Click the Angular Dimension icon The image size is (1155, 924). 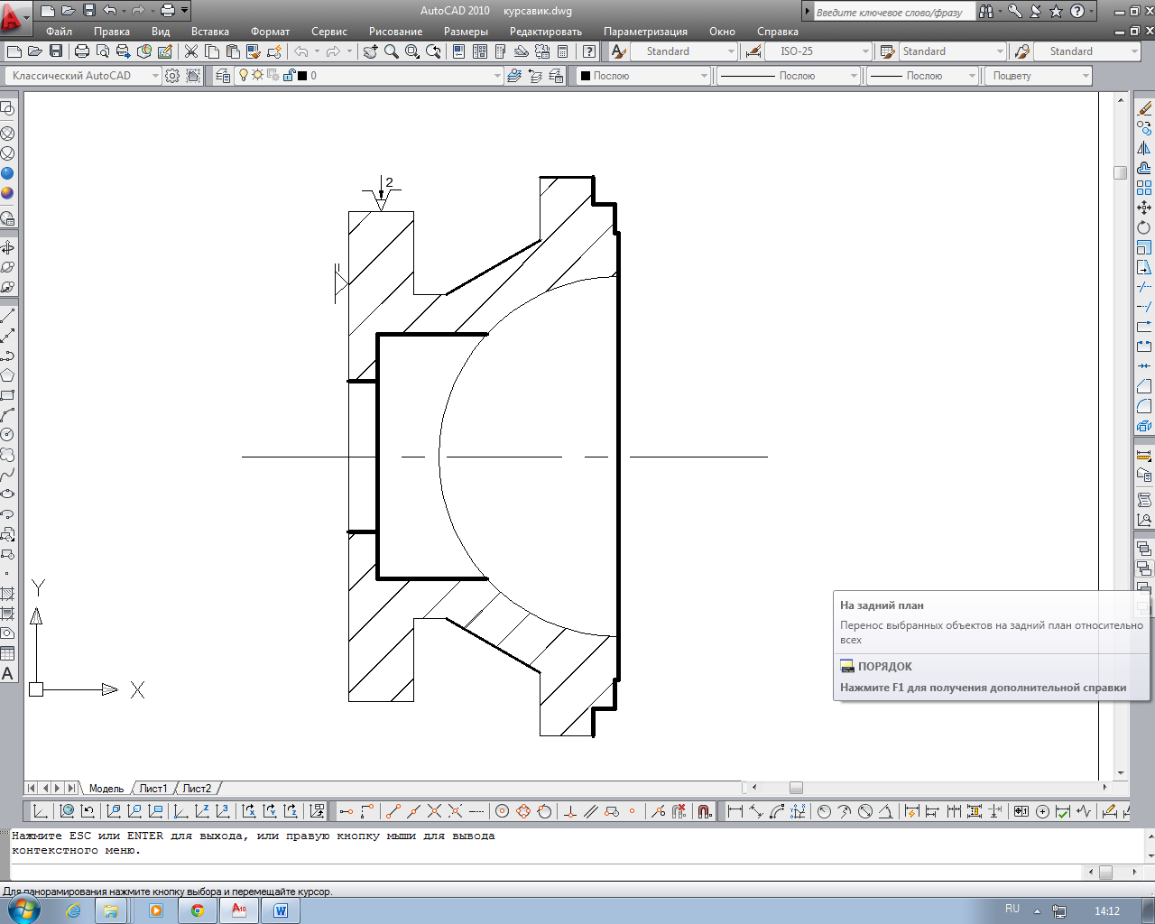[x=886, y=811]
